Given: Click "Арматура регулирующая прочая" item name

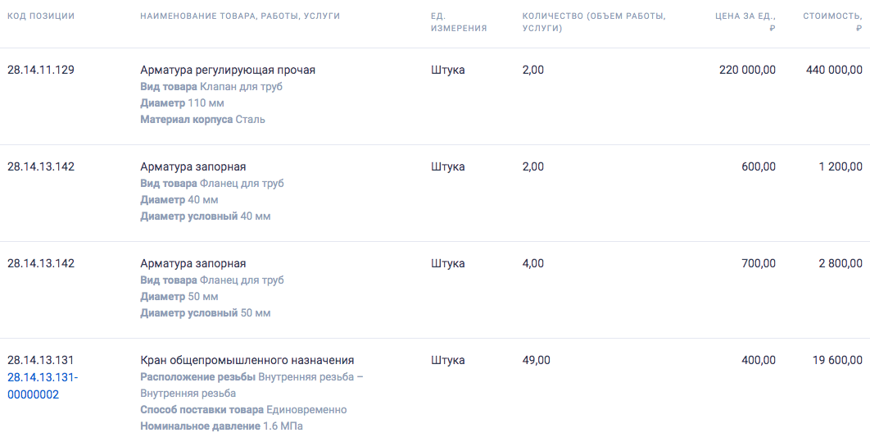Looking at the screenshot, I should click(228, 70).
